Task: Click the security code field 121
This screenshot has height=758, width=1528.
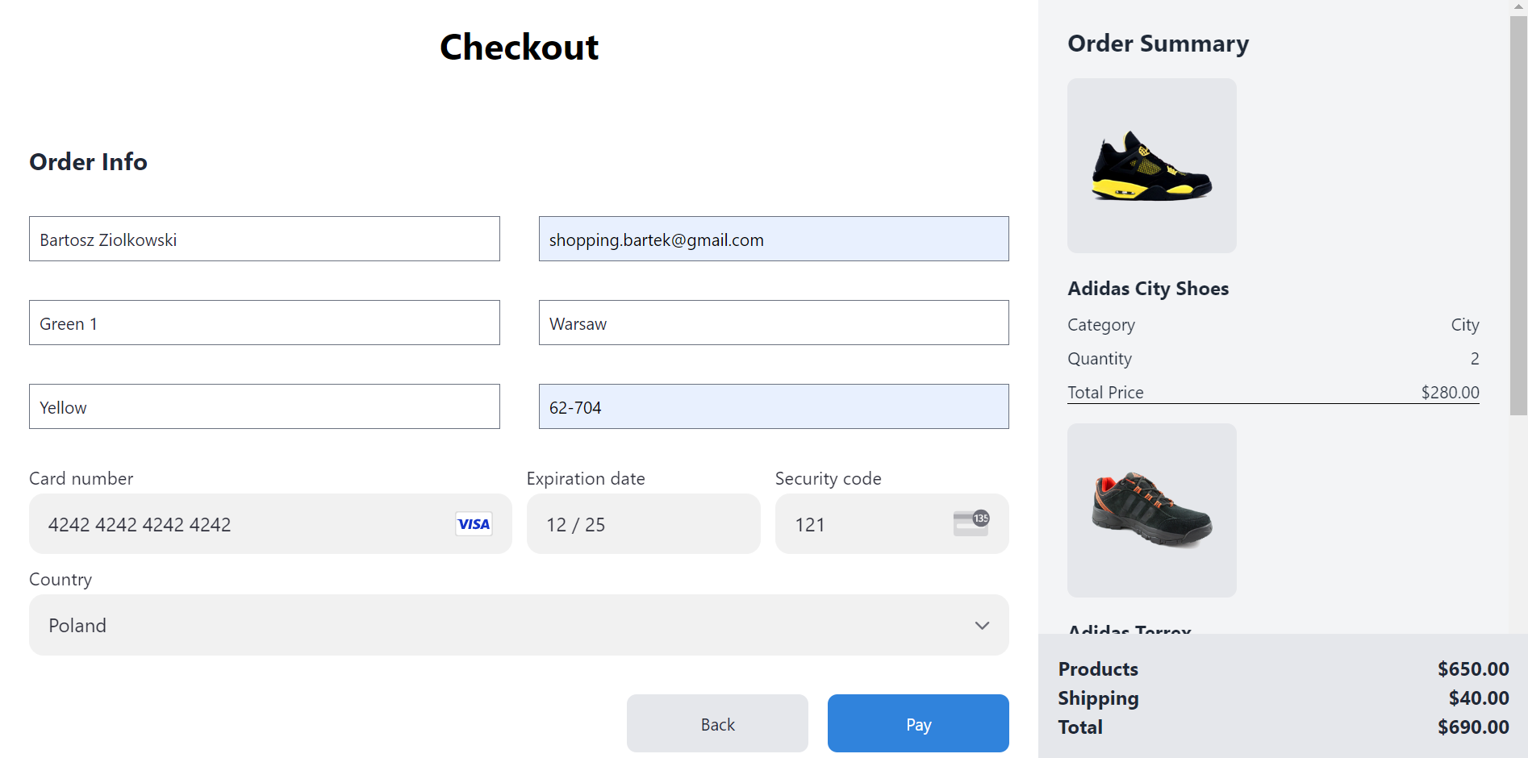Action: pyautogui.click(x=863, y=524)
